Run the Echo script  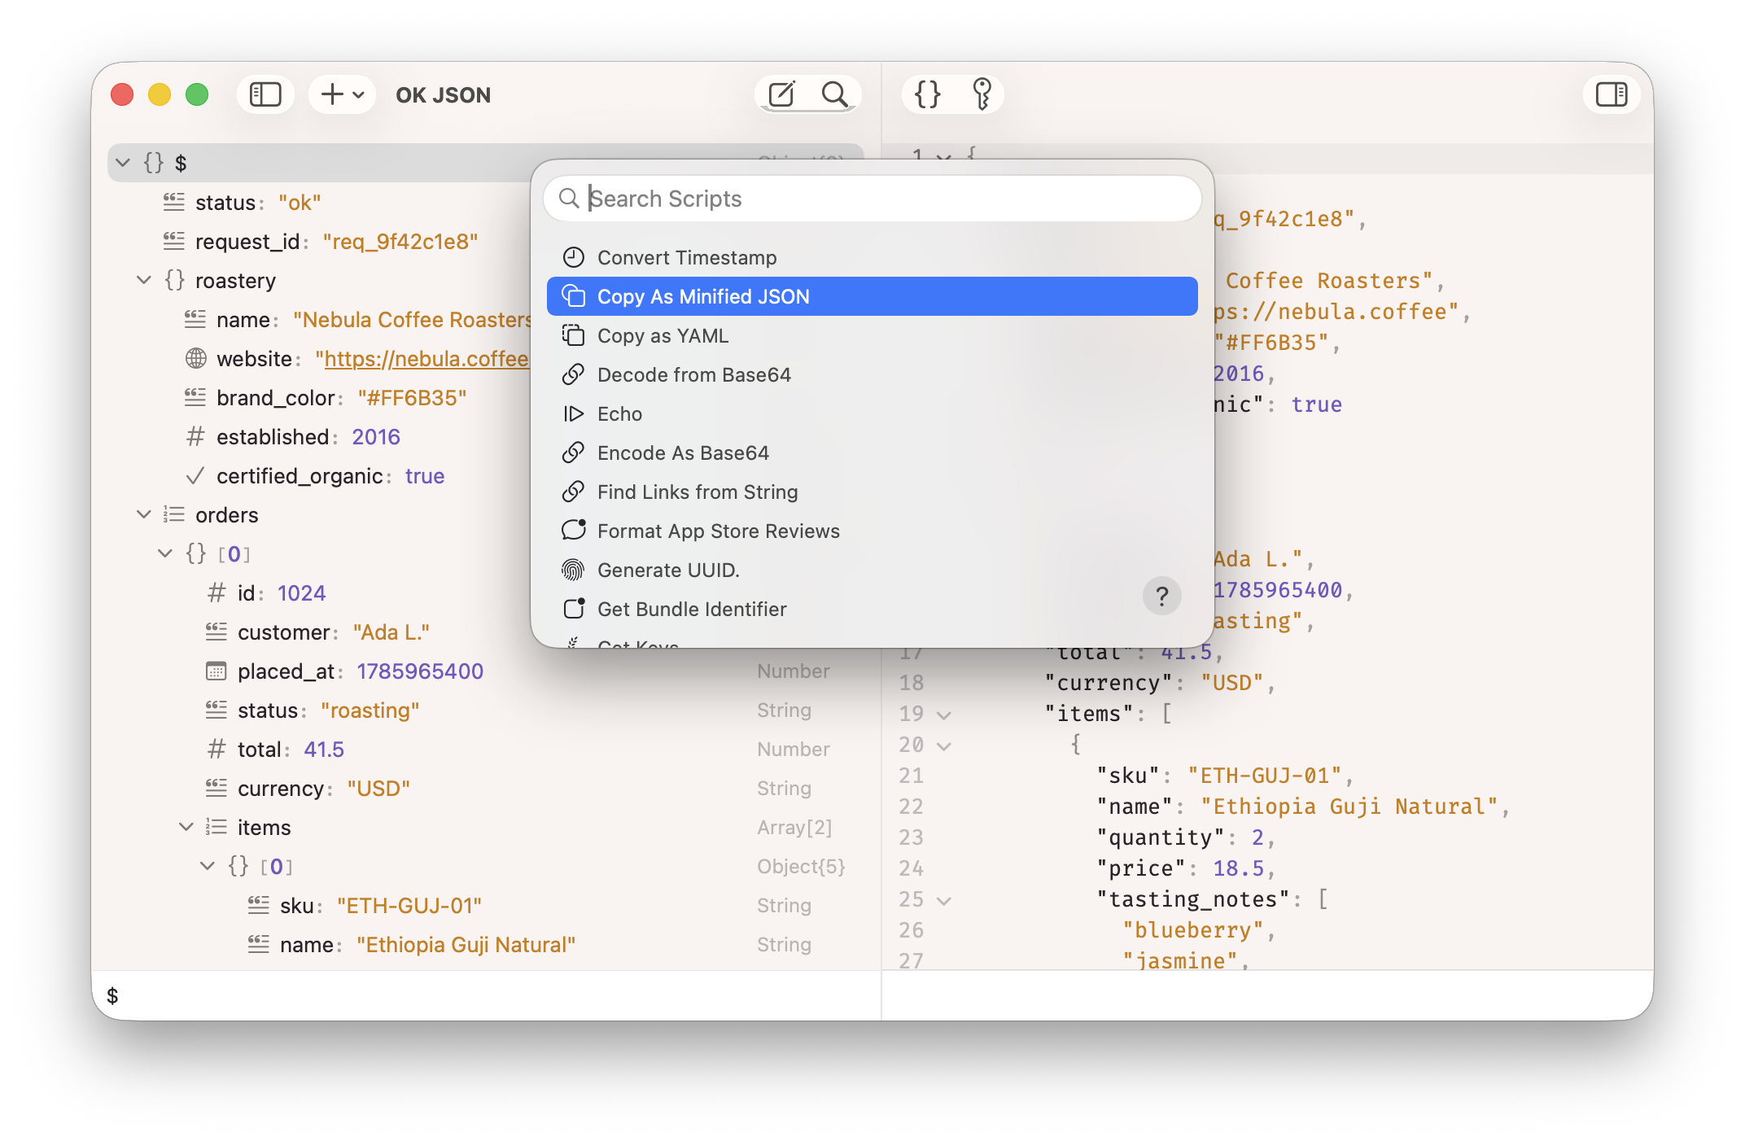(x=872, y=413)
